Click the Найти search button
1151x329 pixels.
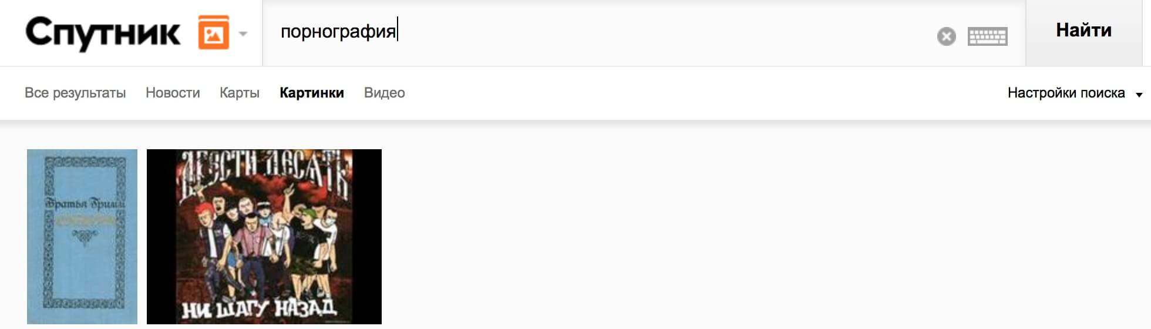click(x=1083, y=31)
